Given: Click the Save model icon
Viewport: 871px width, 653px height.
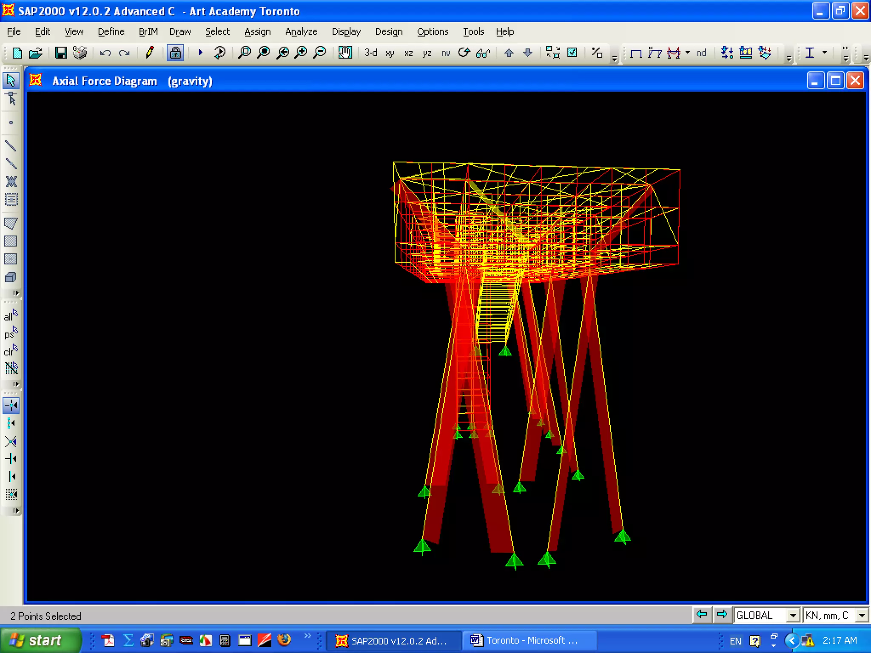Looking at the screenshot, I should 61,53.
